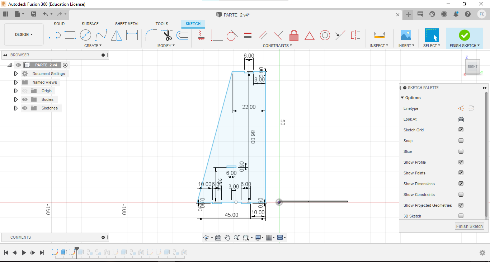Hide the Bodies folder with its eye

[25, 99]
